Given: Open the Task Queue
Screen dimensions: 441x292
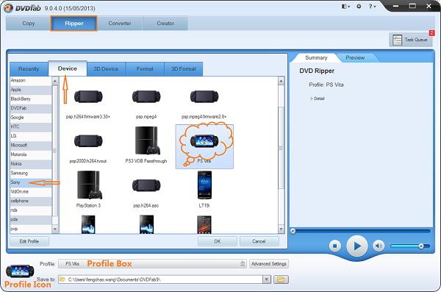Looking at the screenshot, I should coord(411,40).
